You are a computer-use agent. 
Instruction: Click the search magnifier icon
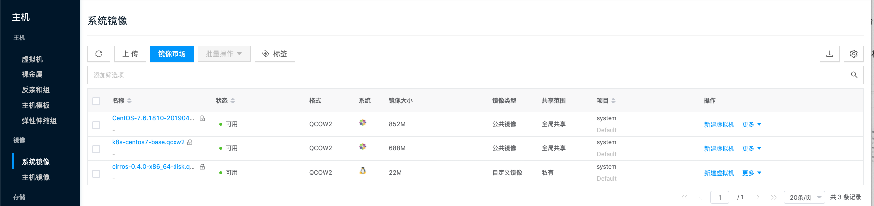tap(854, 75)
